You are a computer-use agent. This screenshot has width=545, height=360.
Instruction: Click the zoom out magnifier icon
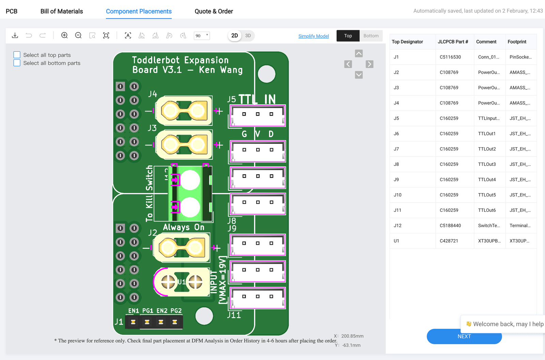click(x=78, y=35)
